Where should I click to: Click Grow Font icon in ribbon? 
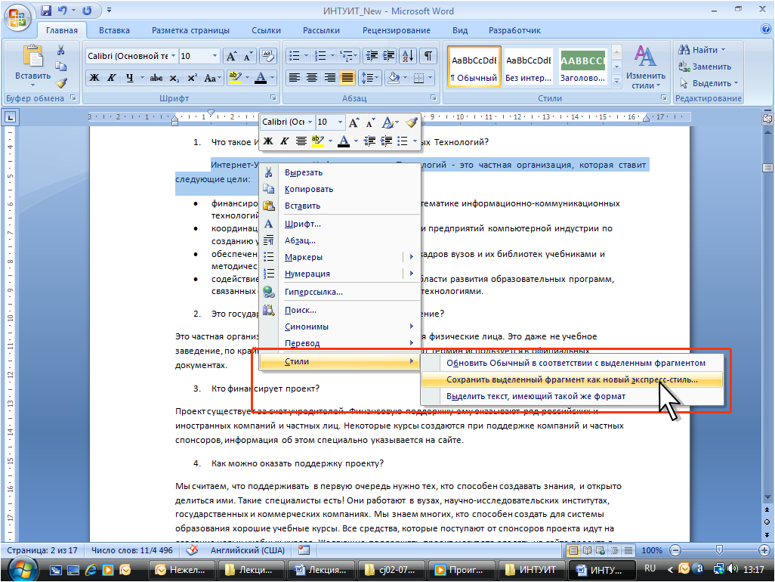coord(231,56)
